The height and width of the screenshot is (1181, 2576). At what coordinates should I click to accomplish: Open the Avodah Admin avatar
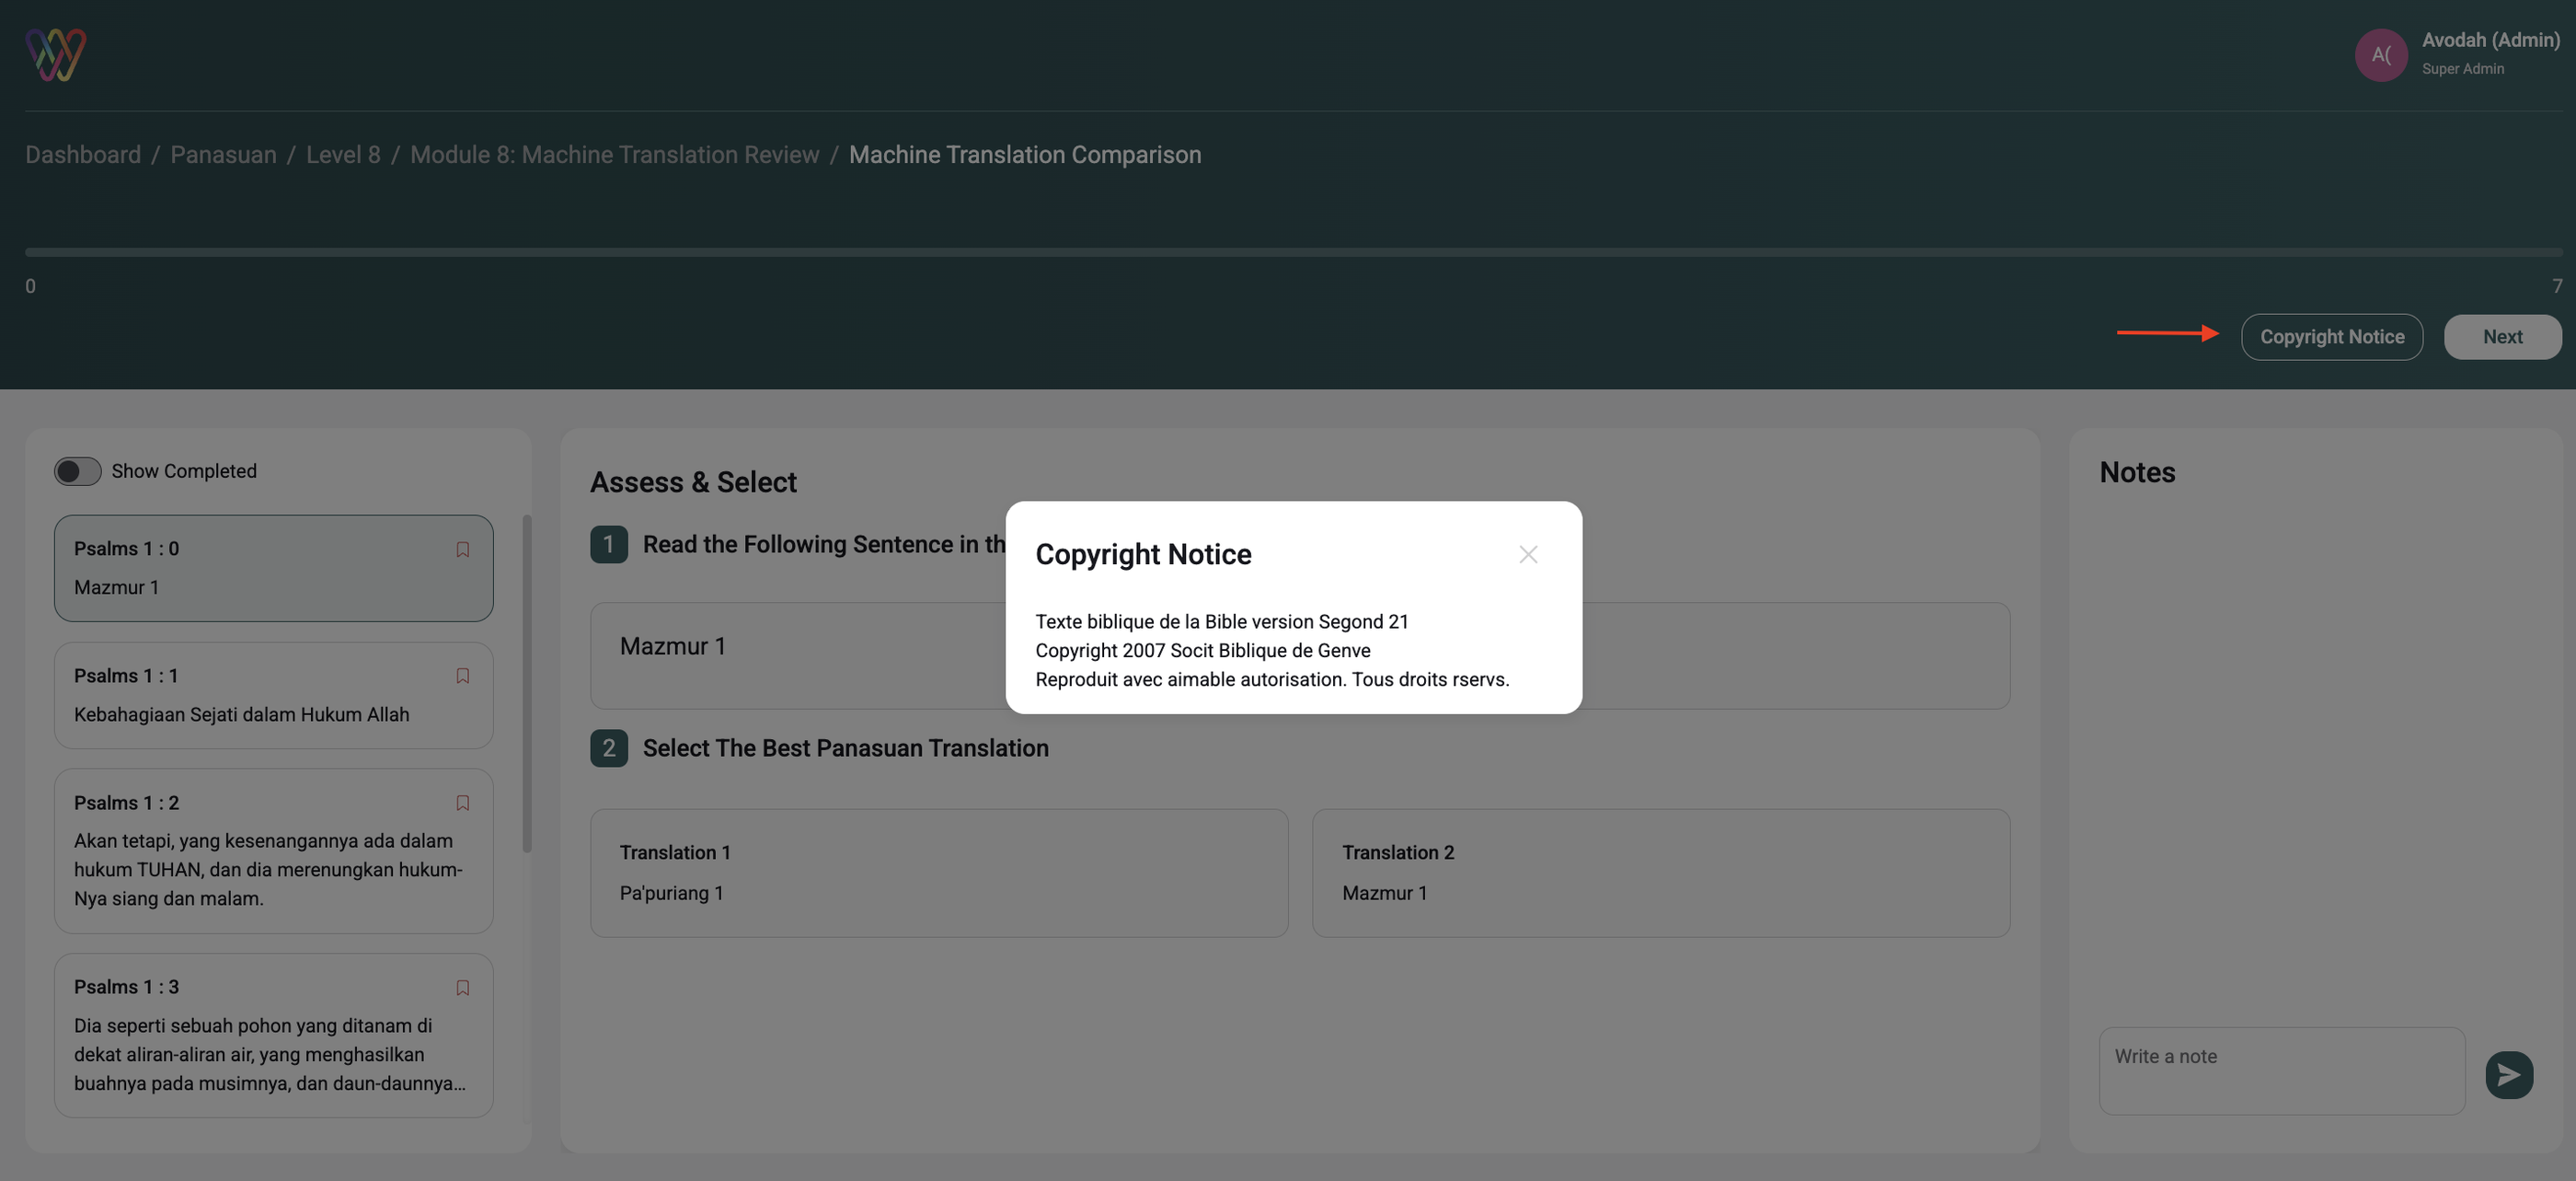click(2380, 55)
